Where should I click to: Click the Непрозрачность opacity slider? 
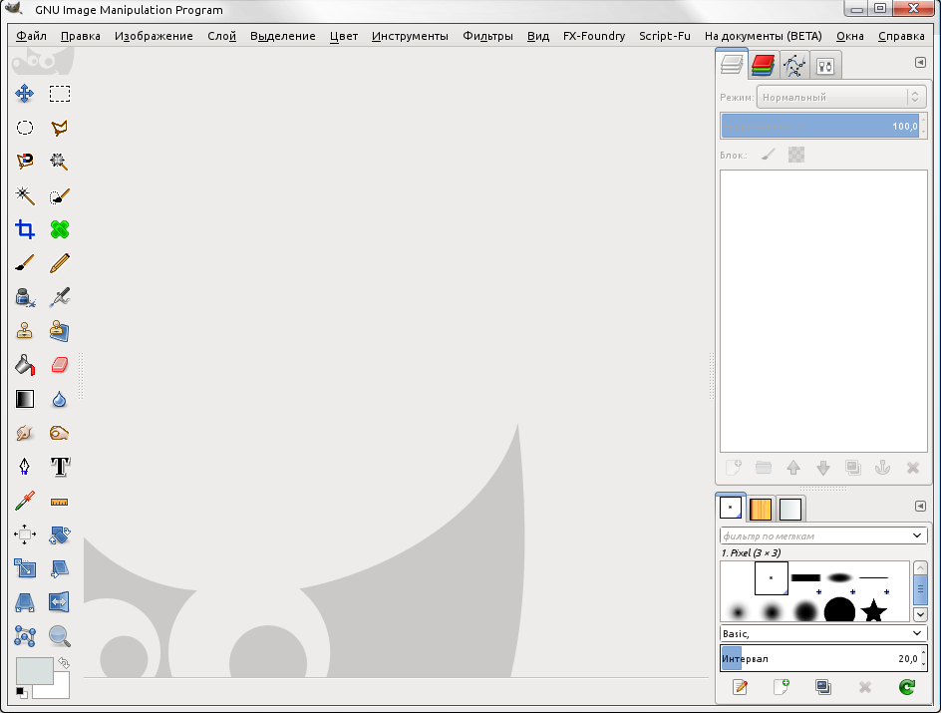pyautogui.click(x=819, y=126)
